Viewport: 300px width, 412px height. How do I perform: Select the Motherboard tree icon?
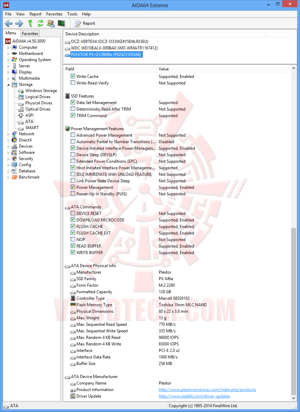pos(14,54)
